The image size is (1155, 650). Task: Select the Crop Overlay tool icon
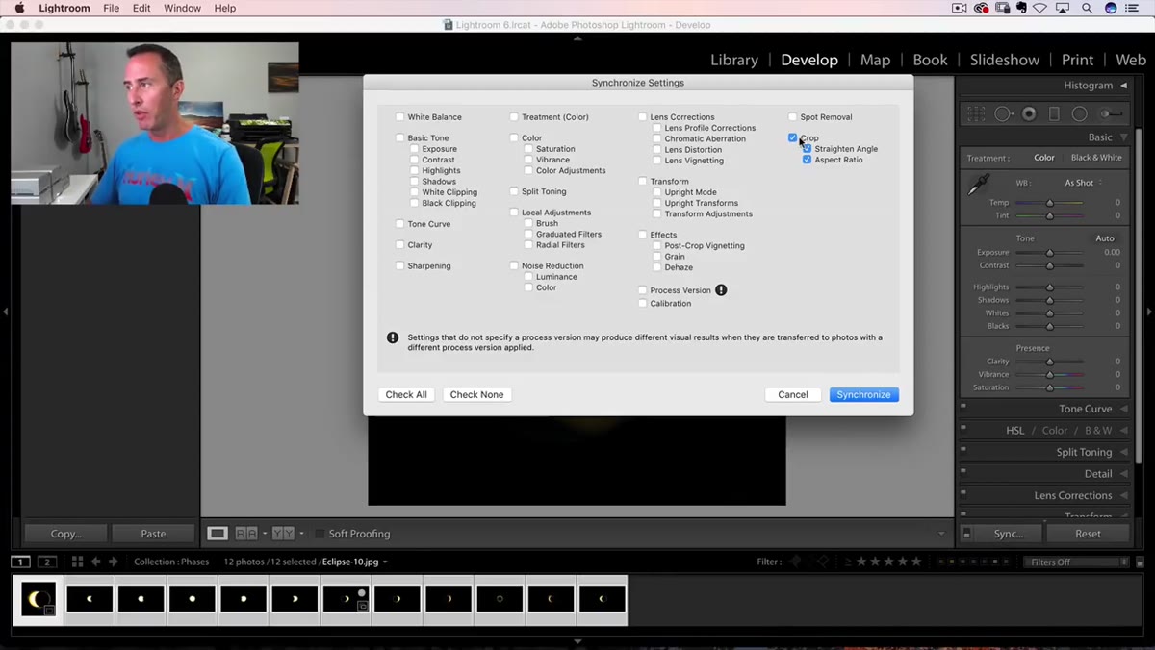(x=976, y=113)
